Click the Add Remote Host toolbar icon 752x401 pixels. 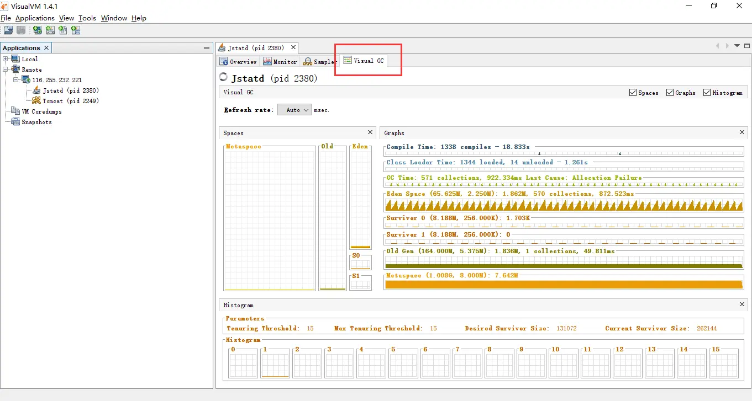pos(37,30)
